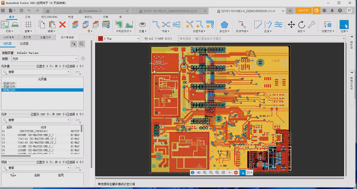
Task: Click the red X delete icon
Action: point(62,25)
